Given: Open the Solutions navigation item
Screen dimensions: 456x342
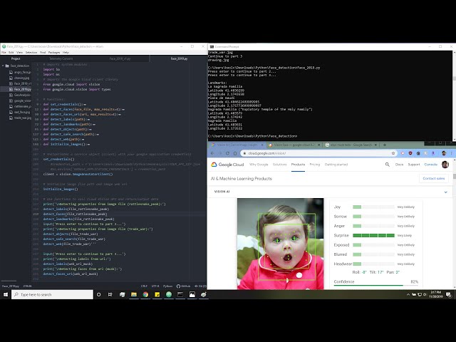Looking at the screenshot, I should [279, 165].
